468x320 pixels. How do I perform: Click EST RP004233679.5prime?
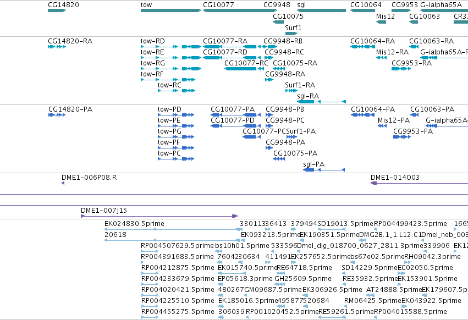(150, 284)
